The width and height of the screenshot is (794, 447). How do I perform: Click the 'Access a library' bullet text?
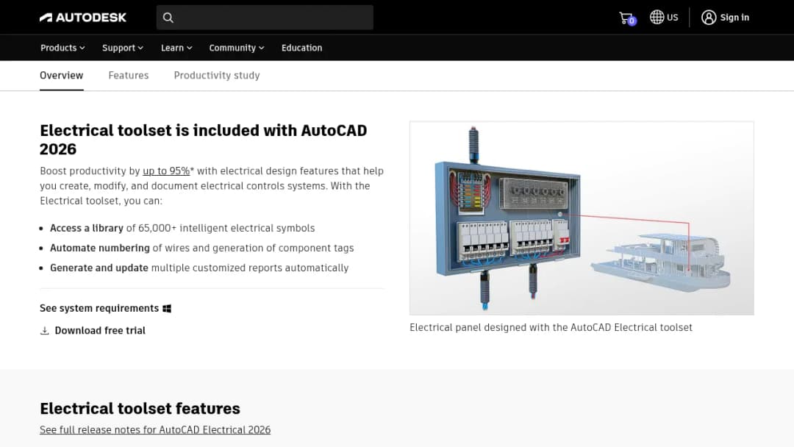pos(87,229)
